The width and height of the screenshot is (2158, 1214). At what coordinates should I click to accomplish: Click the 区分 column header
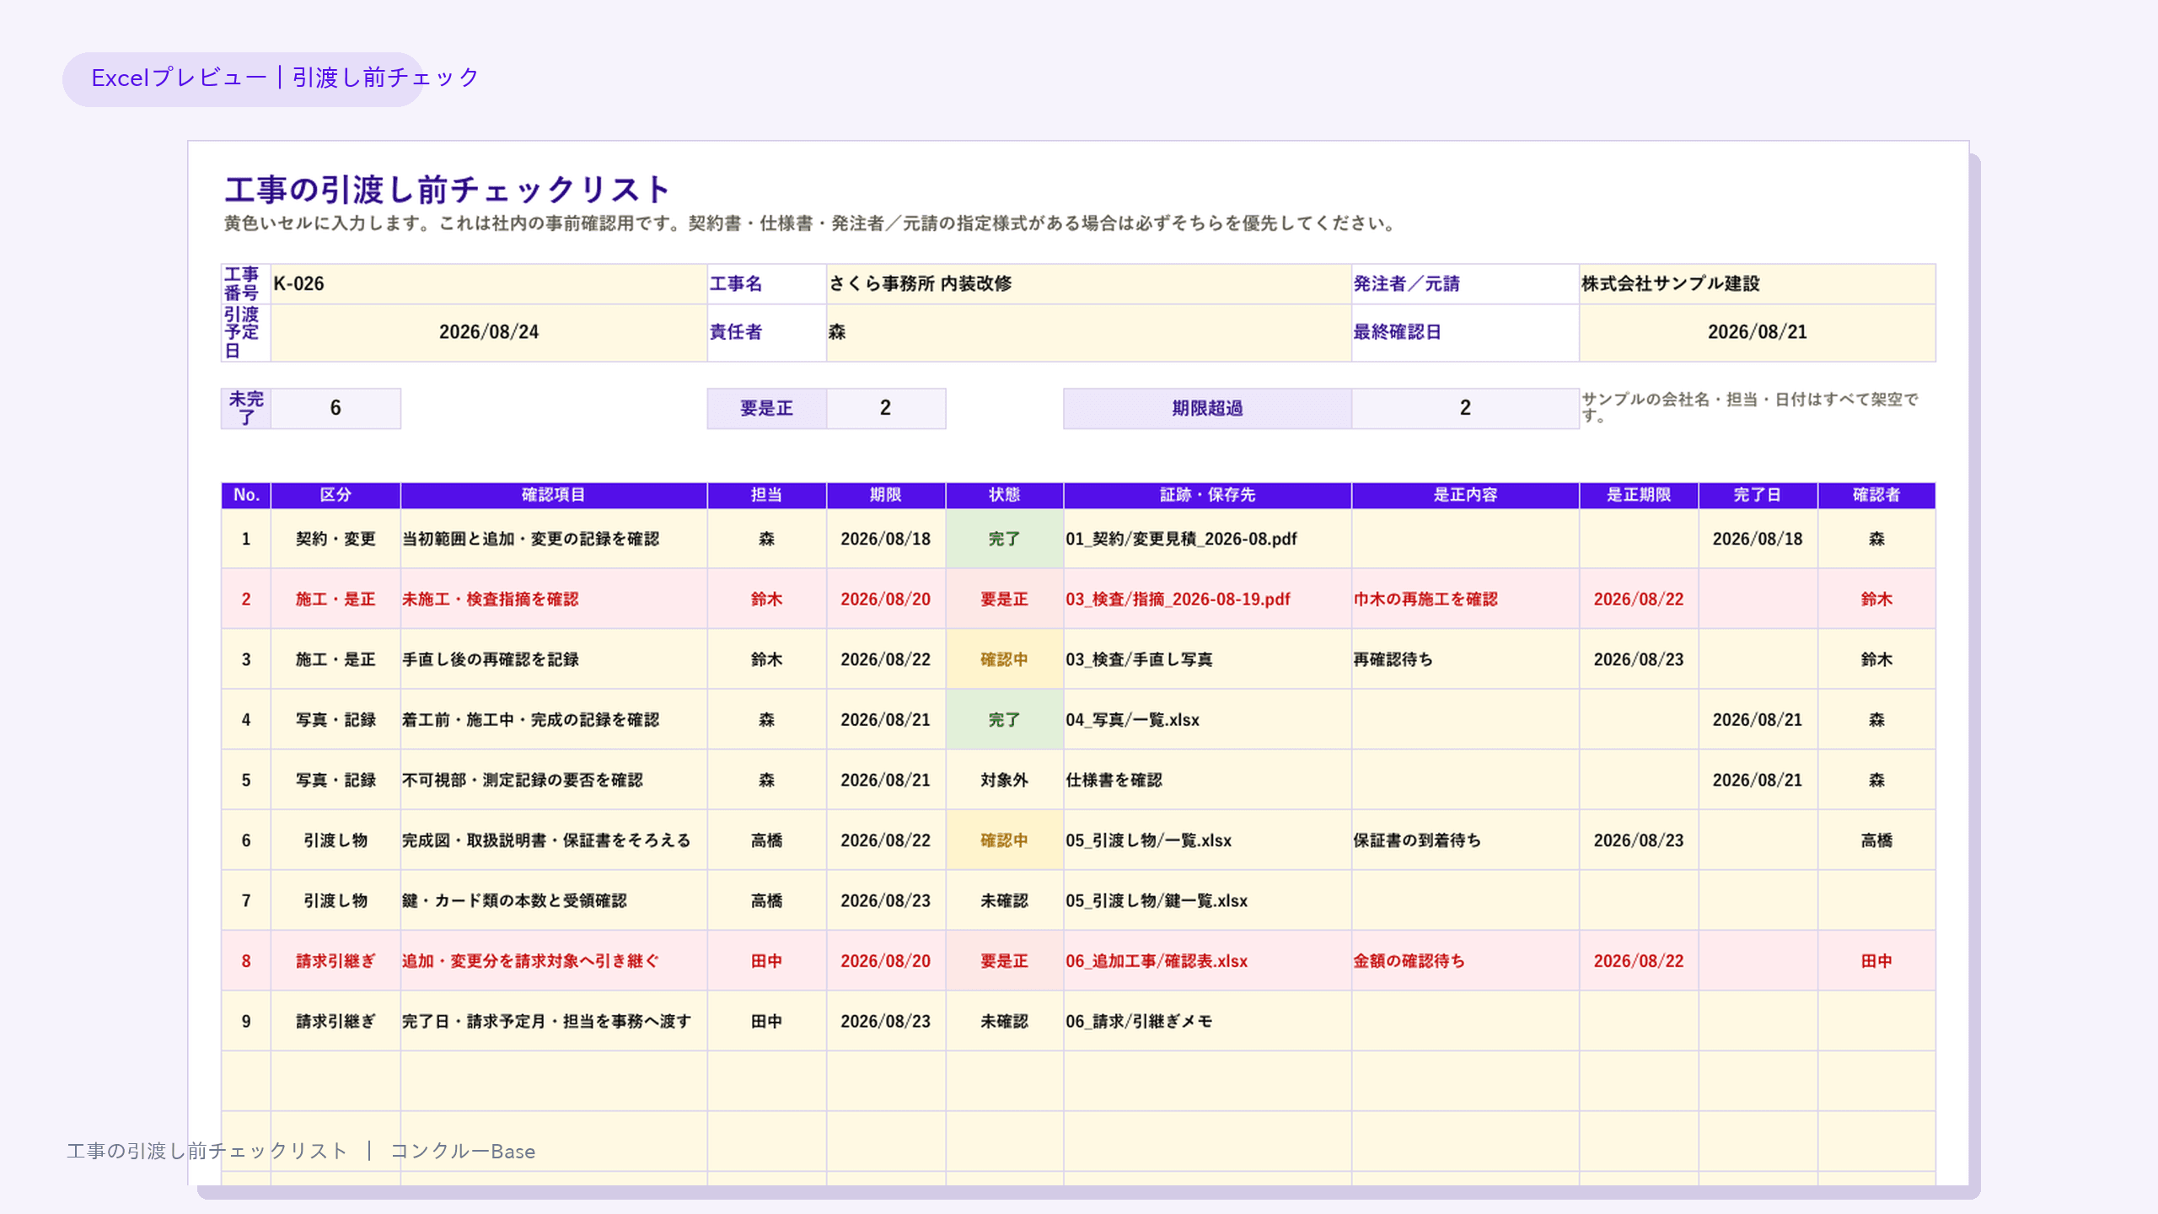tap(336, 495)
